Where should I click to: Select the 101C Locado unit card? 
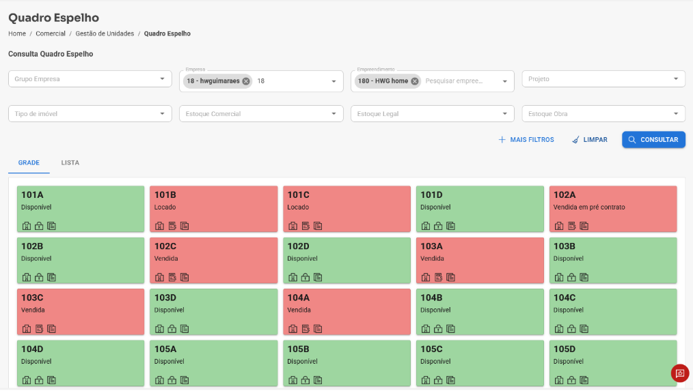(346, 209)
